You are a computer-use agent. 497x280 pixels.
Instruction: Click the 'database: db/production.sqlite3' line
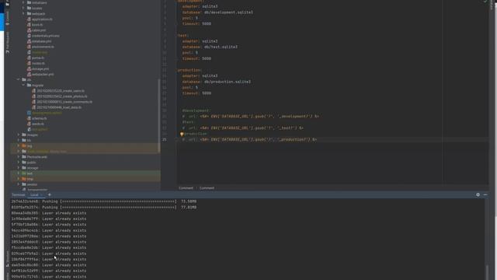(x=216, y=82)
